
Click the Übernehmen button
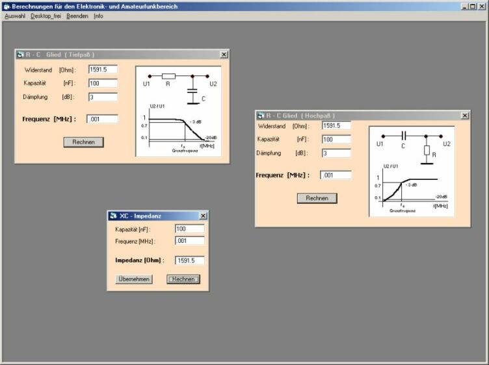pos(134,279)
